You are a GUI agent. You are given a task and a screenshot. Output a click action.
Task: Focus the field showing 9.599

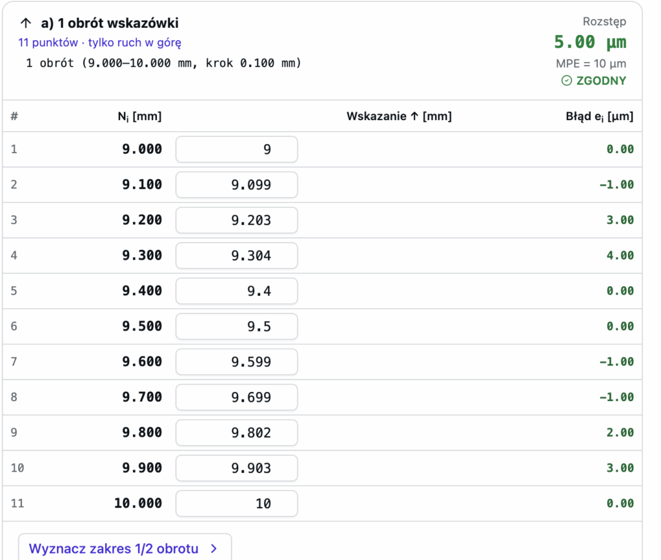click(x=236, y=362)
